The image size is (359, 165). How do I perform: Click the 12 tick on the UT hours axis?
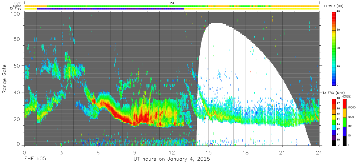[172, 152]
